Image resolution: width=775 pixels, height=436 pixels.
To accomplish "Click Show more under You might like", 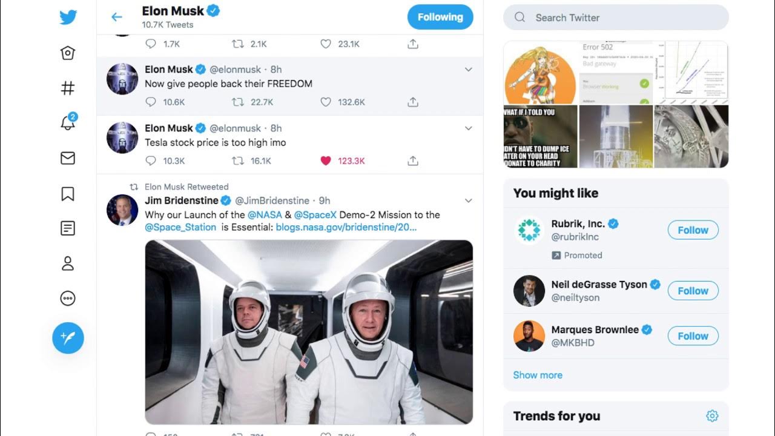I will [538, 375].
